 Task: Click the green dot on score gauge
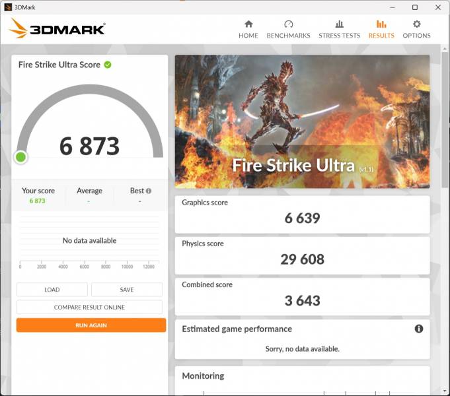coord(21,157)
